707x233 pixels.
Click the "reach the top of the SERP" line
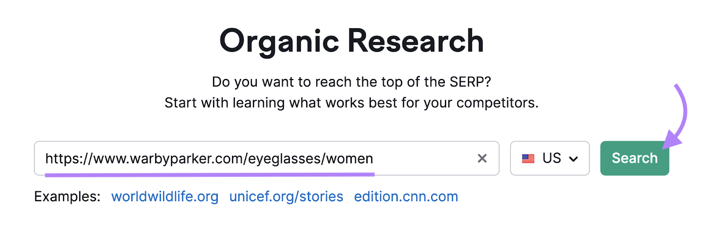351,82
